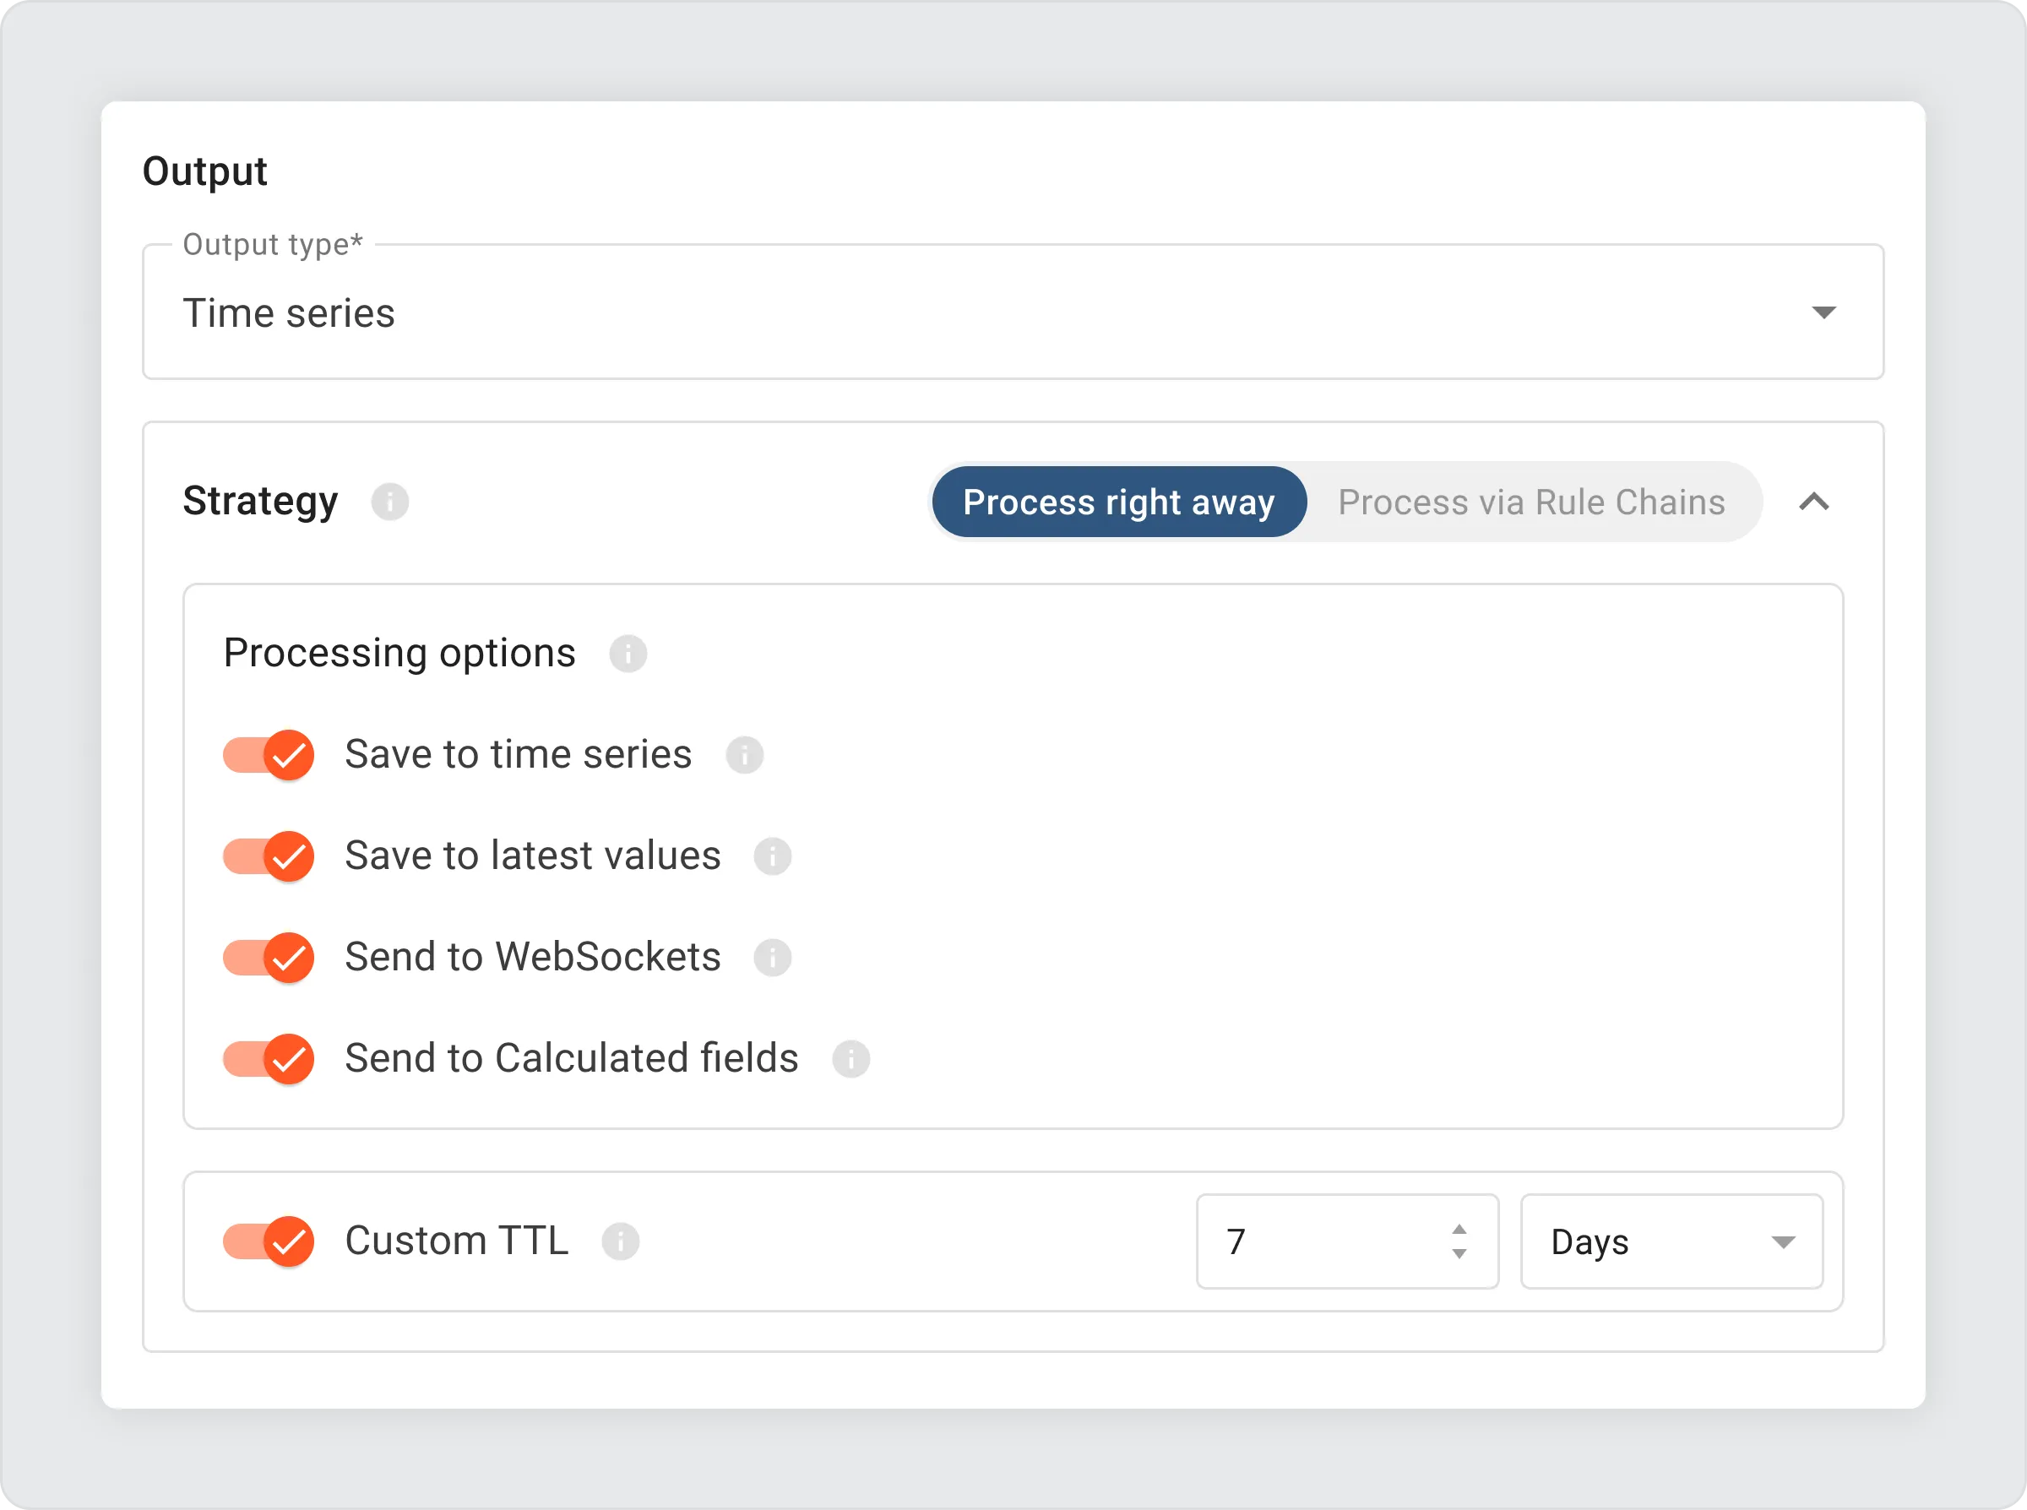This screenshot has width=2027, height=1510.
Task: Increase TTL value with up arrow
Action: 1459,1230
